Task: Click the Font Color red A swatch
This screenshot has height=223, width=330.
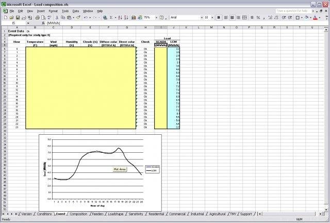Action: [x=315, y=18]
